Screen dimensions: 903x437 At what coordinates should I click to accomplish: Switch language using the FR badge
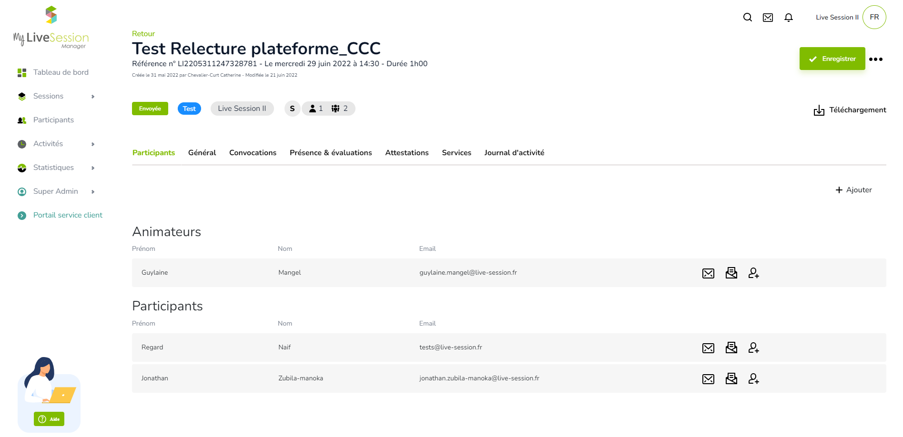point(874,17)
